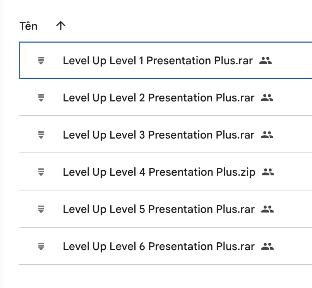Select Level Up Level 5 Presentation Plus.rar row

pyautogui.click(x=158, y=209)
